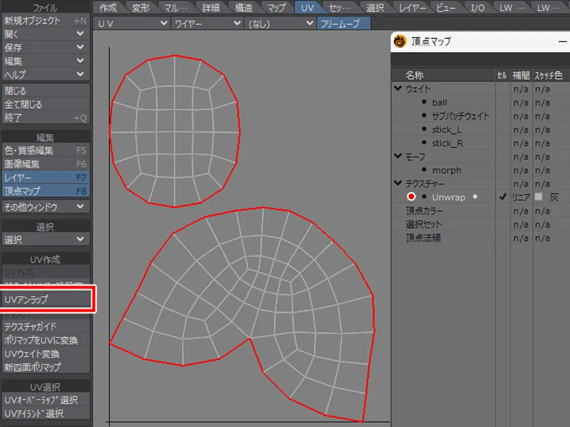This screenshot has width=570, height=427.
Task: Open the UV view type dropdown
Action: 132,23
